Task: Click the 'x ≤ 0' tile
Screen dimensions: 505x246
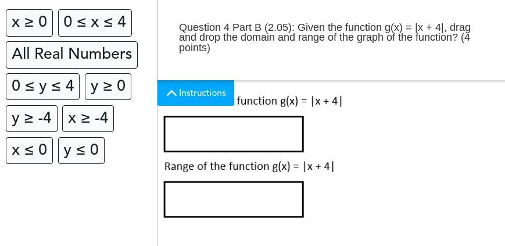Action: [x=30, y=151]
